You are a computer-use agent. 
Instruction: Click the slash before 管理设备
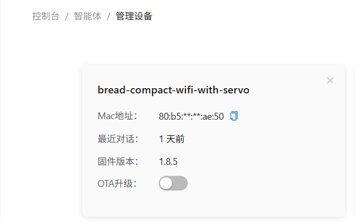[x=109, y=16]
